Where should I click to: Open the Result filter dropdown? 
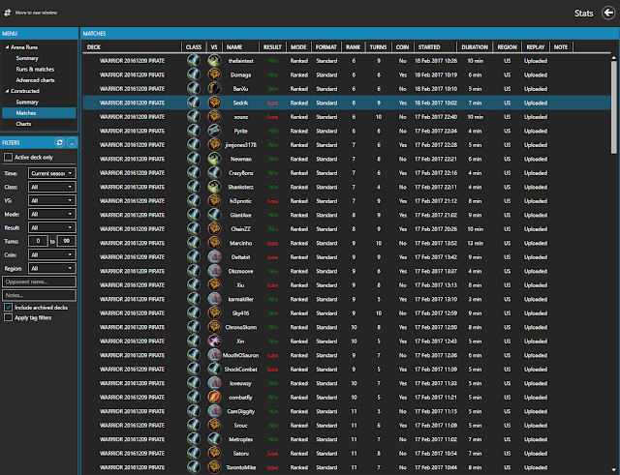coord(51,227)
